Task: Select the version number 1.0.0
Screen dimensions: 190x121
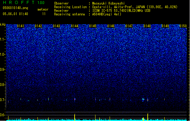Action: coord(41,3)
